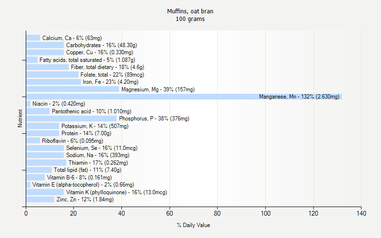Viewport: 381px width, 238px height.
Task: Click the '% Daily Value' axis title
Action: click(x=193, y=225)
